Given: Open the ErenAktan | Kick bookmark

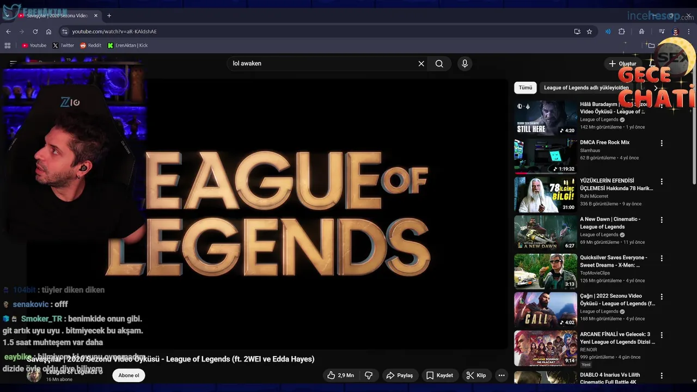Looking at the screenshot, I should click(x=127, y=45).
